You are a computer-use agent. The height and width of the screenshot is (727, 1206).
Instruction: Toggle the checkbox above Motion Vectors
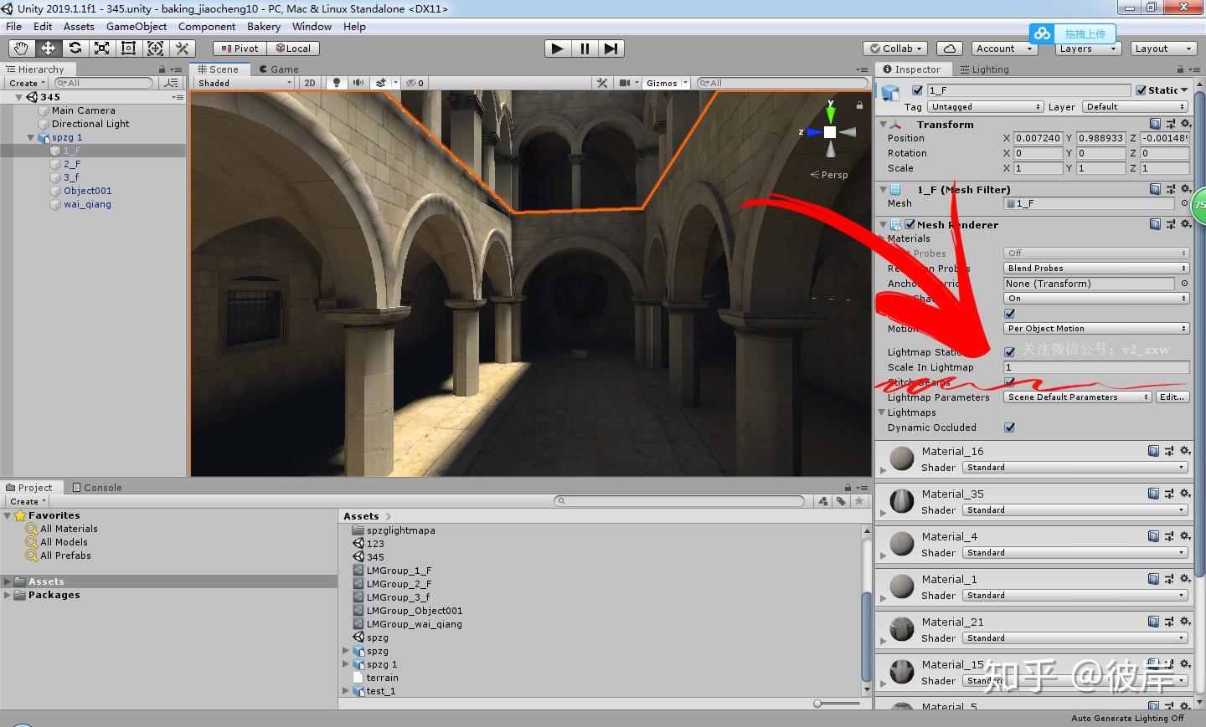(1009, 314)
